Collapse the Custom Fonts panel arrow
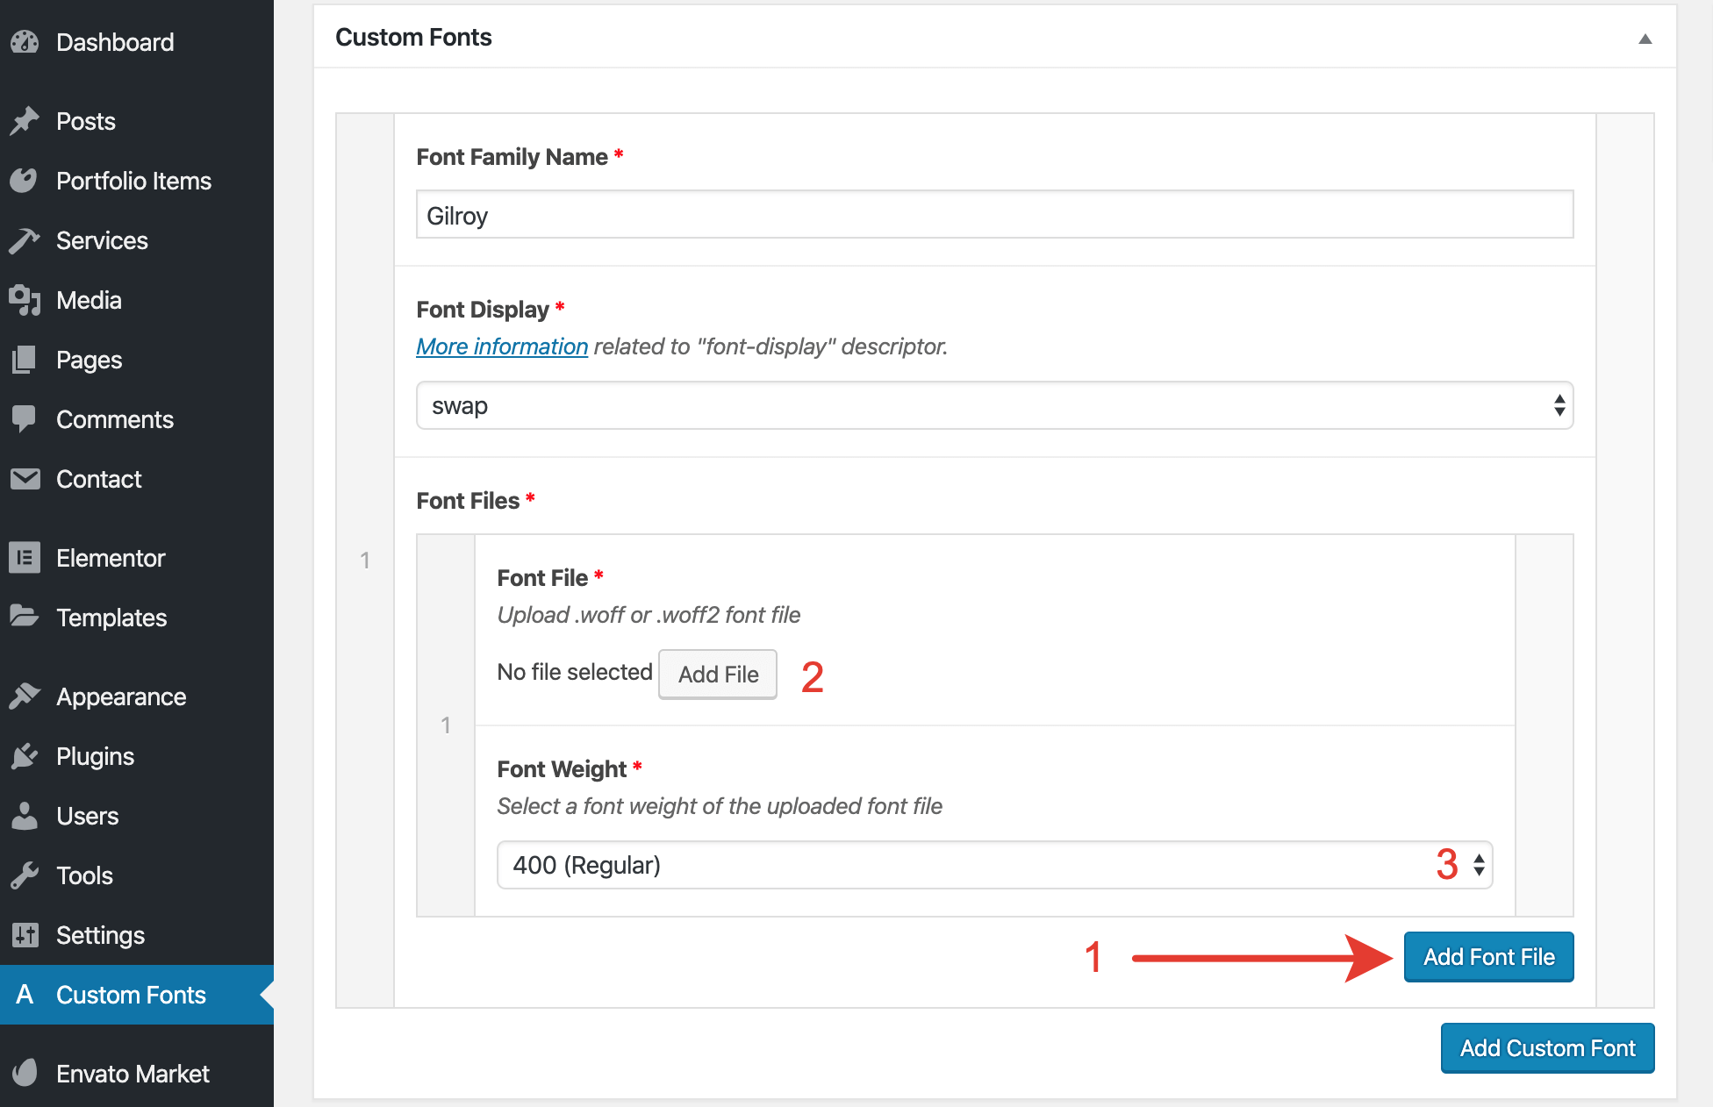1713x1107 pixels. point(1645,39)
